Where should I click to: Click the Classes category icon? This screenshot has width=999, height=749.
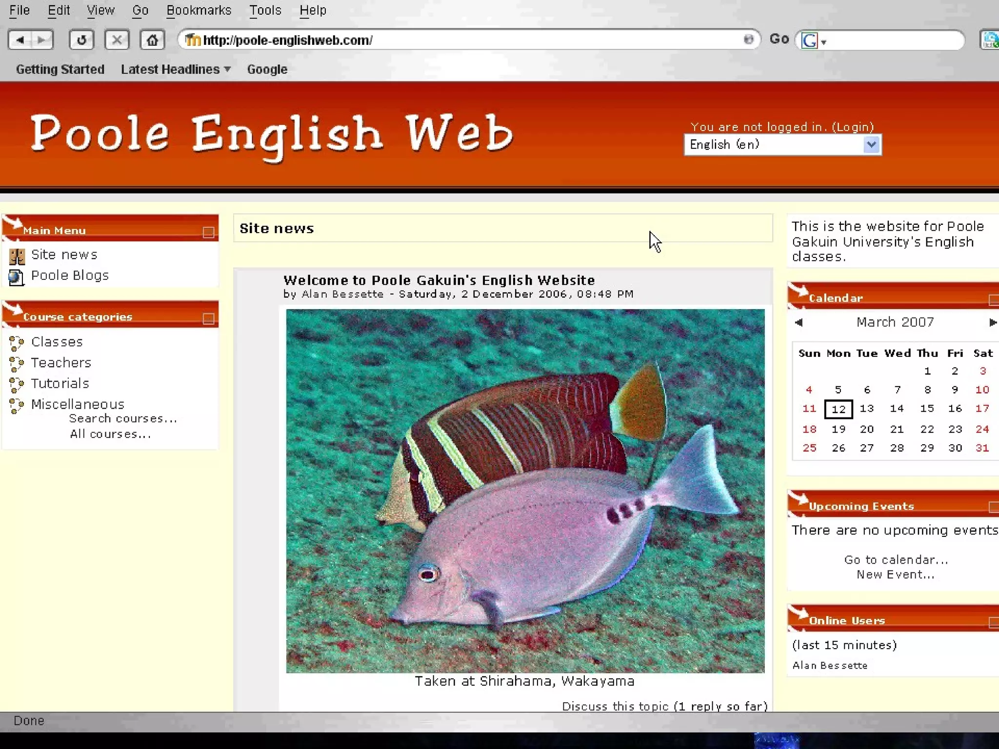coord(17,343)
